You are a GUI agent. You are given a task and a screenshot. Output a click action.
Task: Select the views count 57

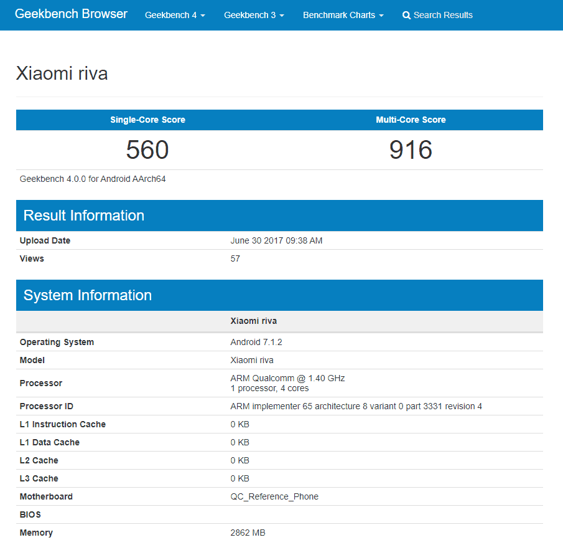[x=235, y=258]
